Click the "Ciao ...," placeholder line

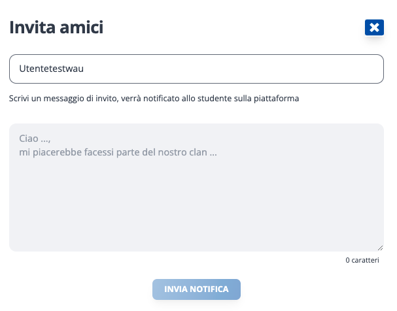(x=35, y=139)
